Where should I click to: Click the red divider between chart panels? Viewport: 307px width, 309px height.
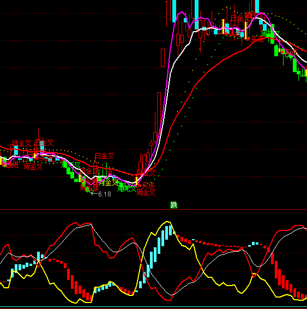pos(154,209)
